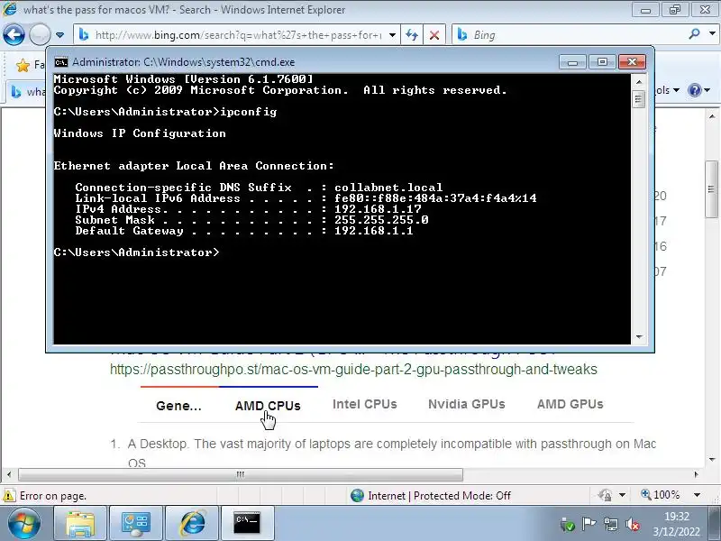
Task: Open Windows Explorer from taskbar
Action: [x=80, y=523]
